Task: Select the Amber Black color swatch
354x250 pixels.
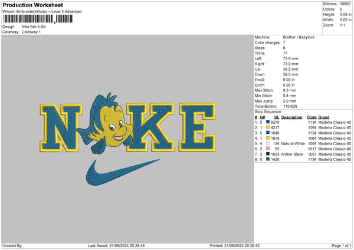Action: pos(268,154)
